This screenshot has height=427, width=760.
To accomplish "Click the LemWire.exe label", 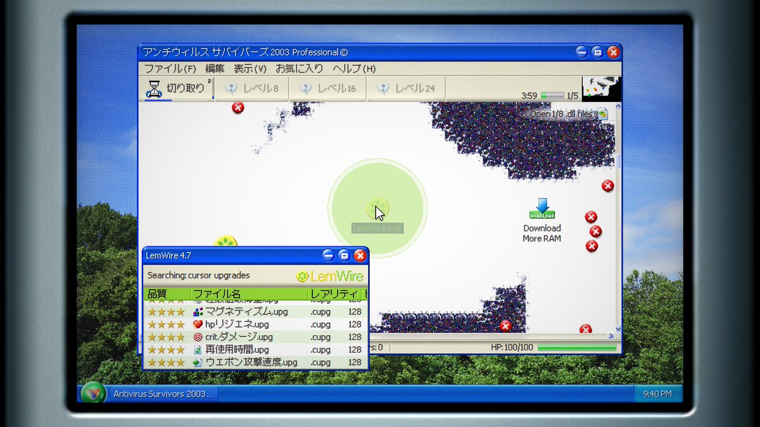I will click(x=377, y=228).
